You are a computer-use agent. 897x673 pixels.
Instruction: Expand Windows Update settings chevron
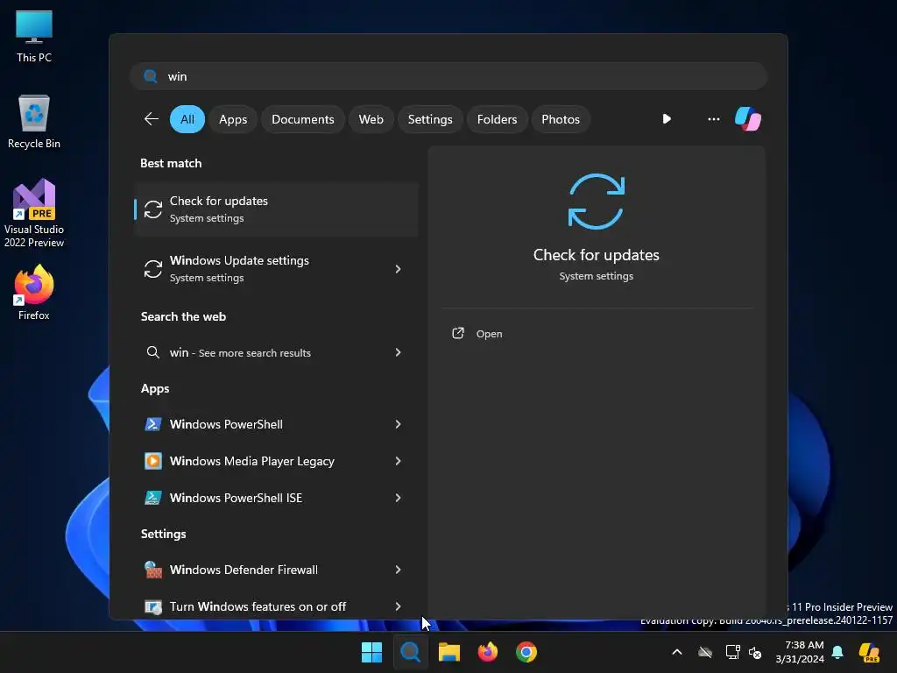tap(399, 269)
